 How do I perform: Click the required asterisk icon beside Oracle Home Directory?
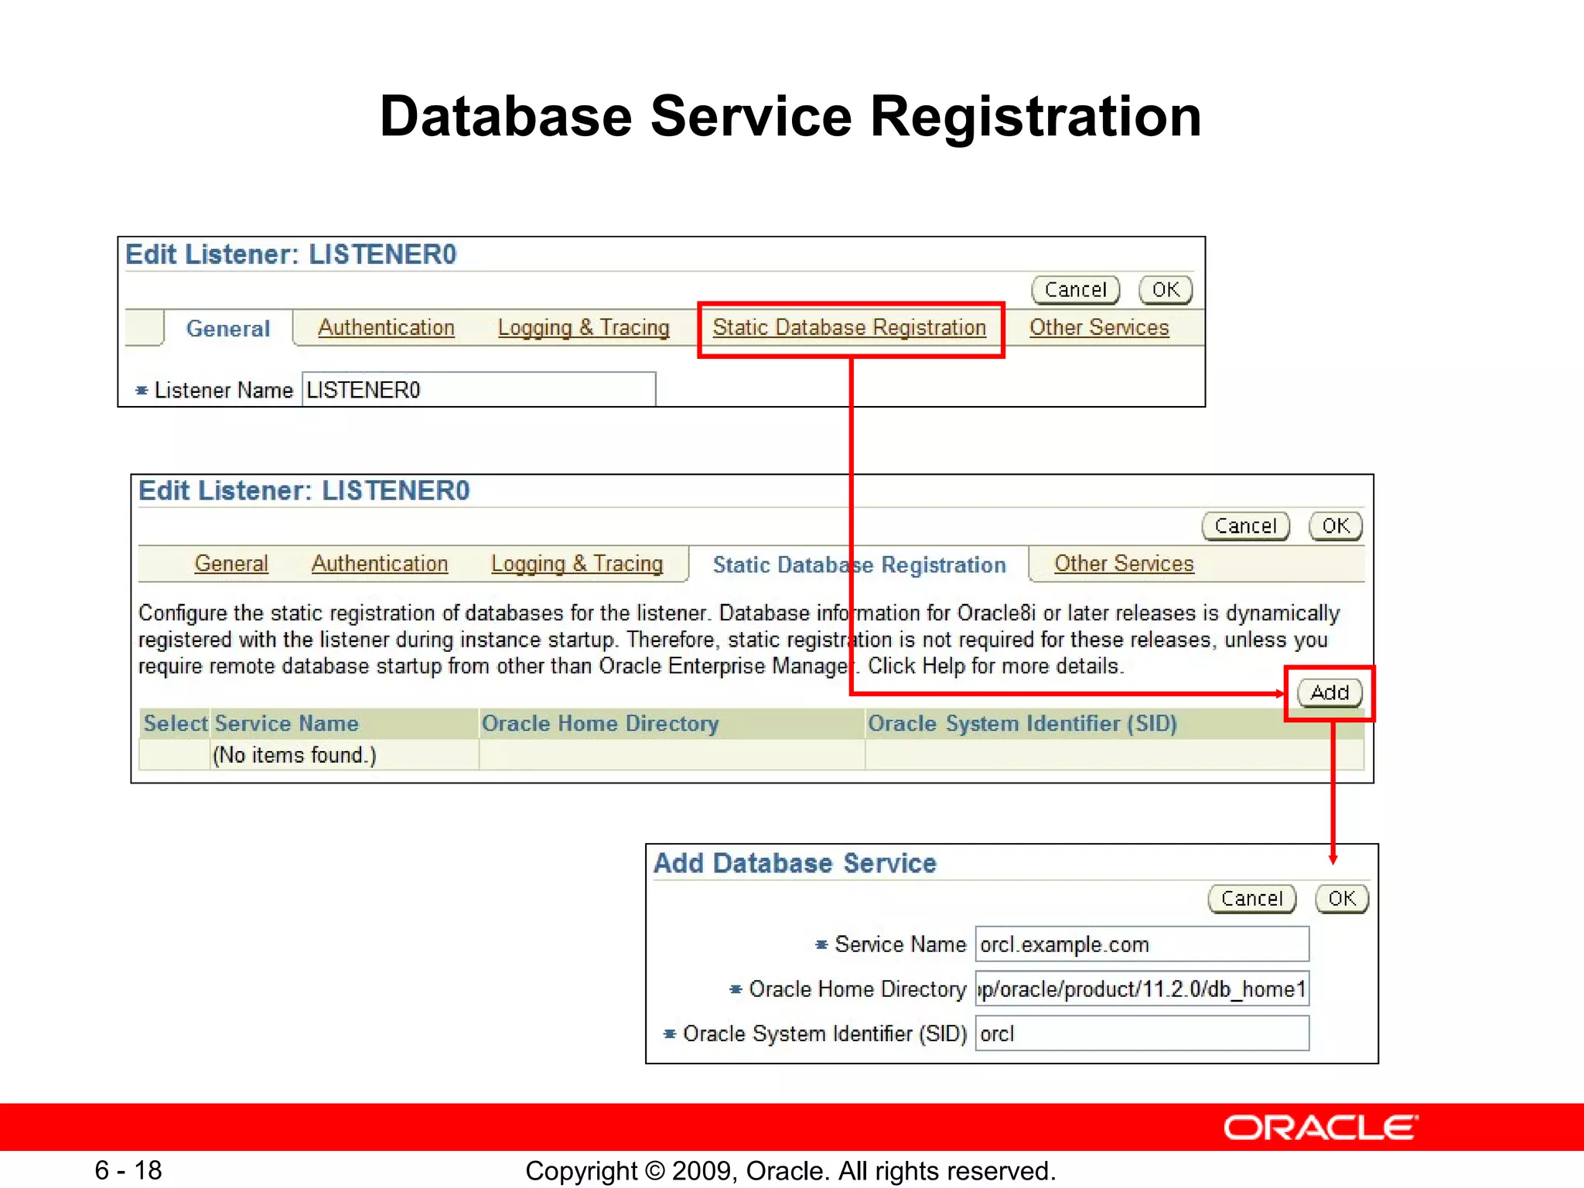736,989
